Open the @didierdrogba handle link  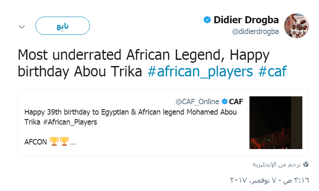pyautogui.click(x=256, y=32)
